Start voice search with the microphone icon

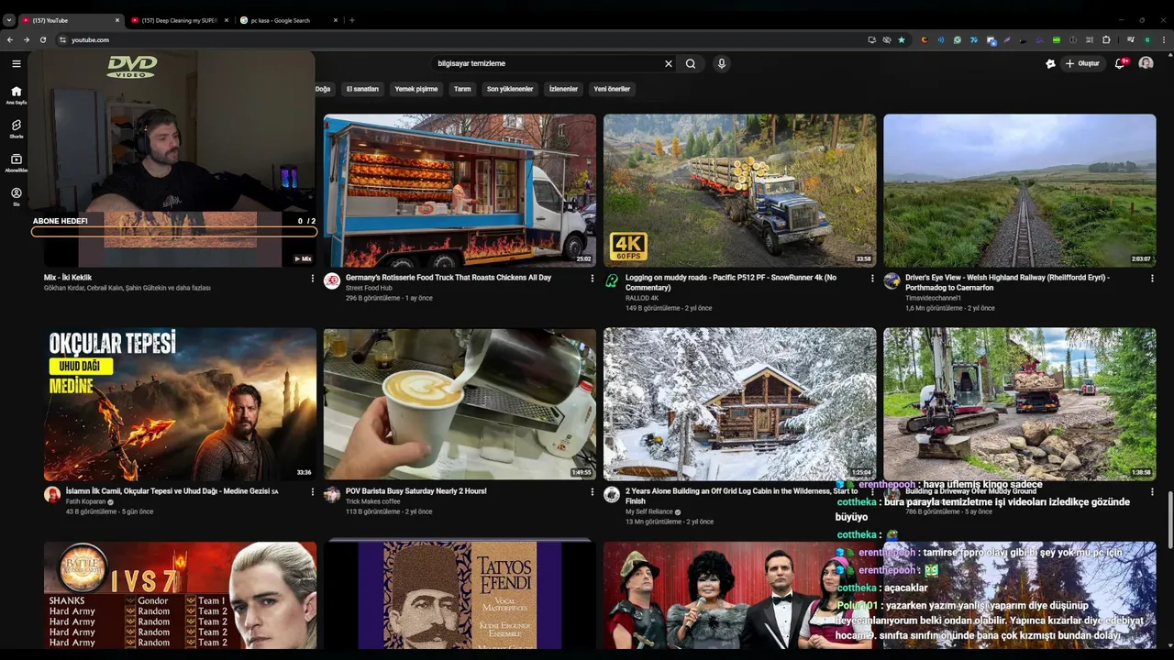coord(722,63)
